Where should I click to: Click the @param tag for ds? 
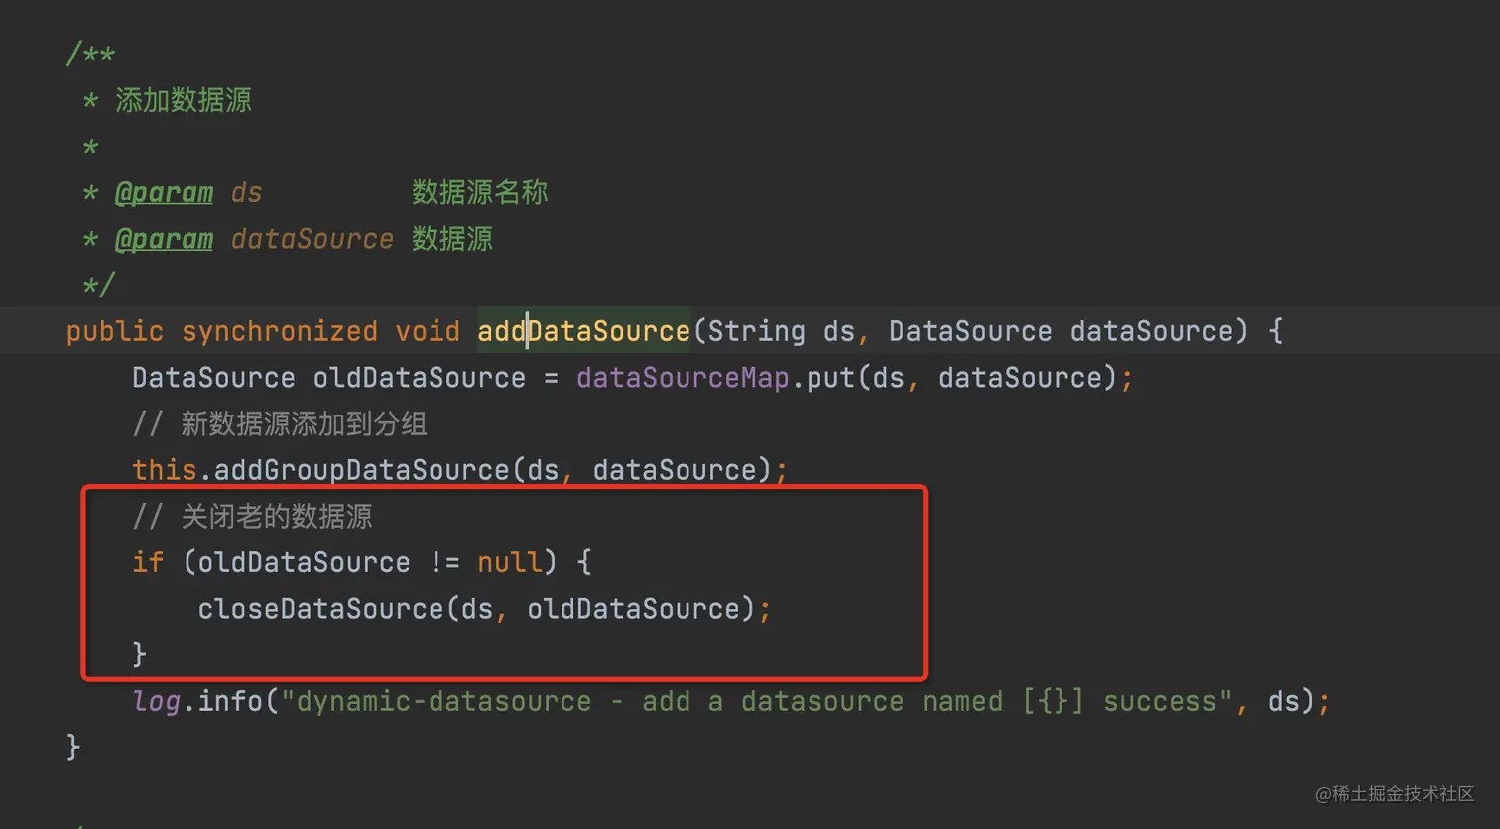[164, 192]
